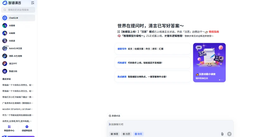Click the 智谱清言 logo
This screenshot has height=137, width=262.
click(x=12, y=3)
